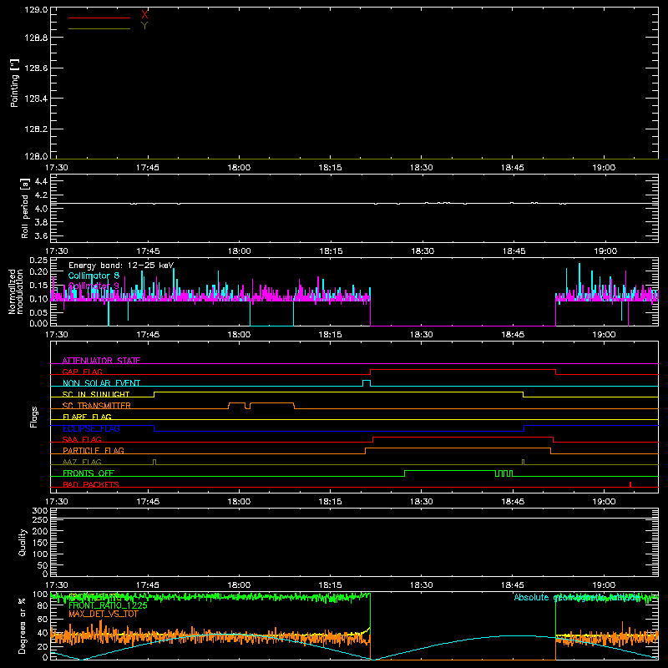Click the red X legend label
668x668 pixels.
[144, 15]
